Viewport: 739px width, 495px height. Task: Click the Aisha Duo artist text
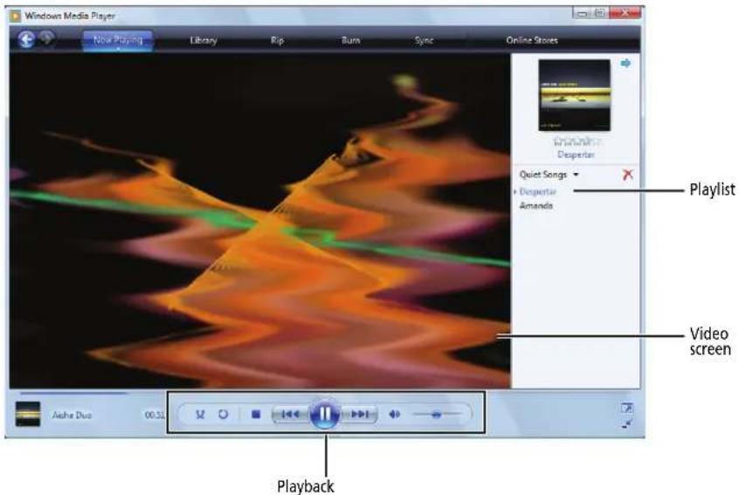72,416
